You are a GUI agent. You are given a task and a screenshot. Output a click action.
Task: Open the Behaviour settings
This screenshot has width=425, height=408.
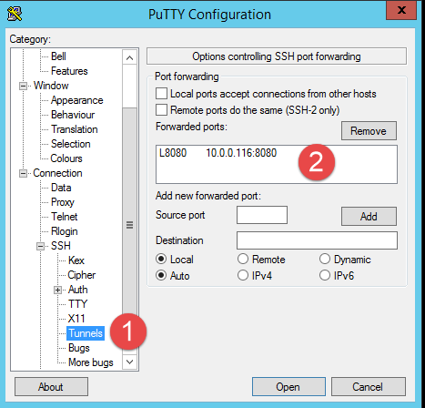[73, 115]
